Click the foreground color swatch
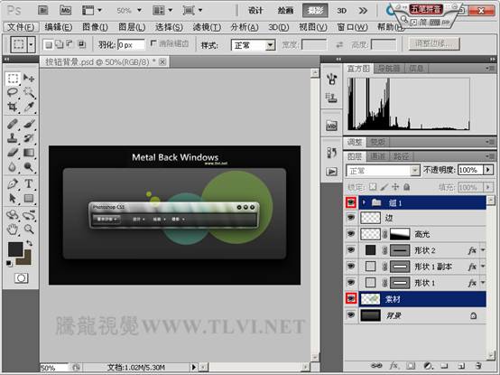This screenshot has height=375, width=500. pyautogui.click(x=15, y=249)
